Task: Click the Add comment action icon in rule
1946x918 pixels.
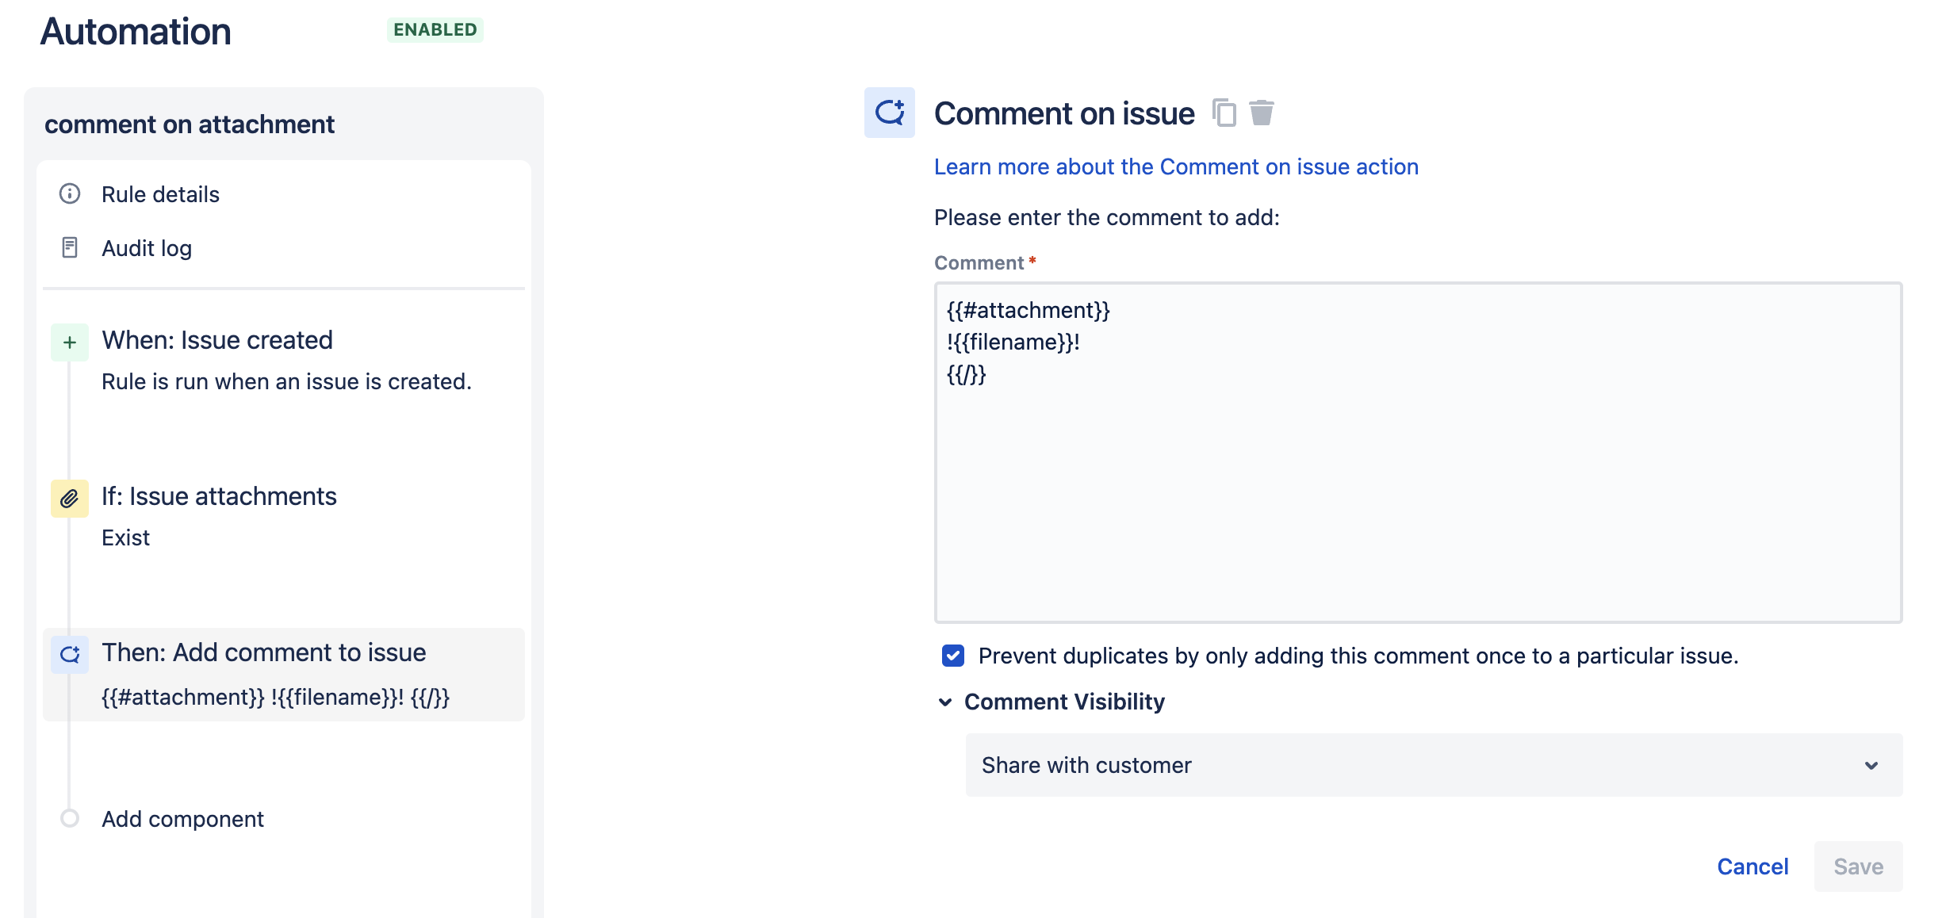Action: click(x=70, y=655)
